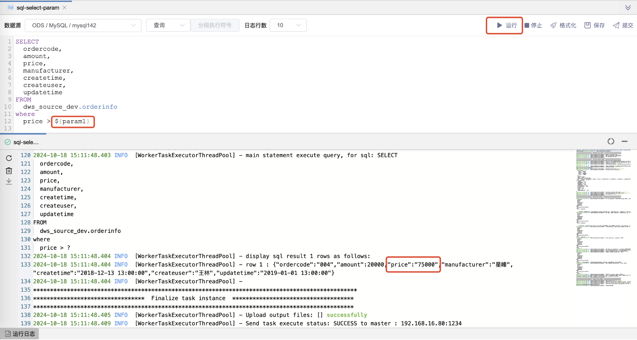Submit the script with 提交
The height and width of the screenshot is (340, 637).
point(623,25)
